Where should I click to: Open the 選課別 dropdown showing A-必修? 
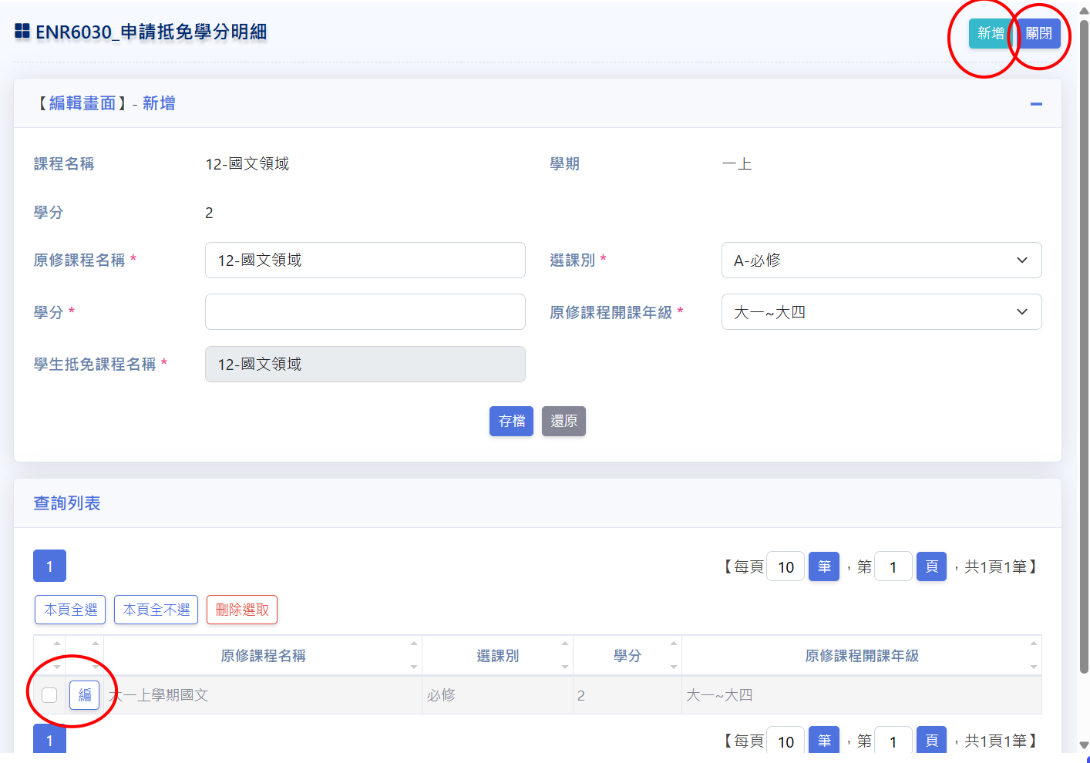(x=881, y=260)
